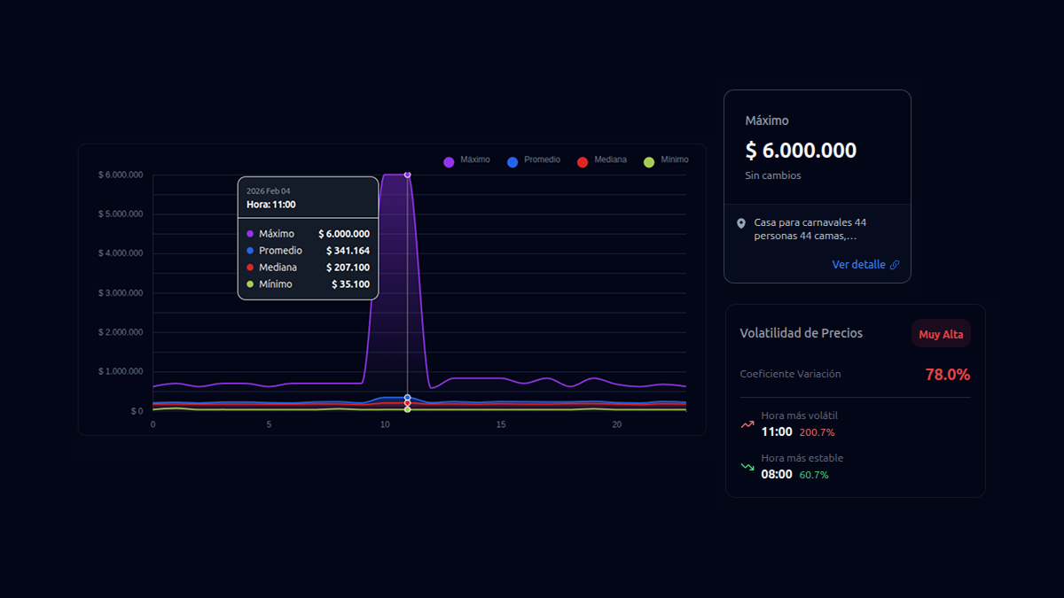Click the location pin icon in Máximo card

tap(741, 223)
